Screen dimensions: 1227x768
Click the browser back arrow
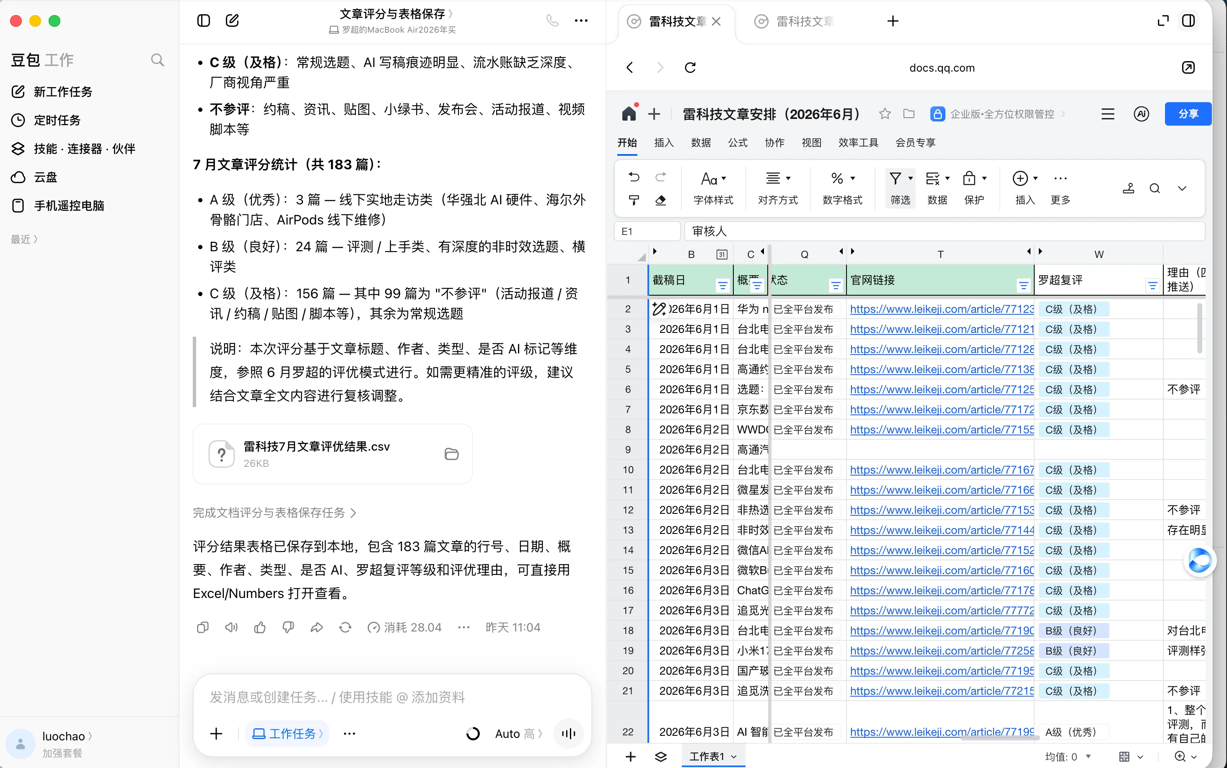630,67
